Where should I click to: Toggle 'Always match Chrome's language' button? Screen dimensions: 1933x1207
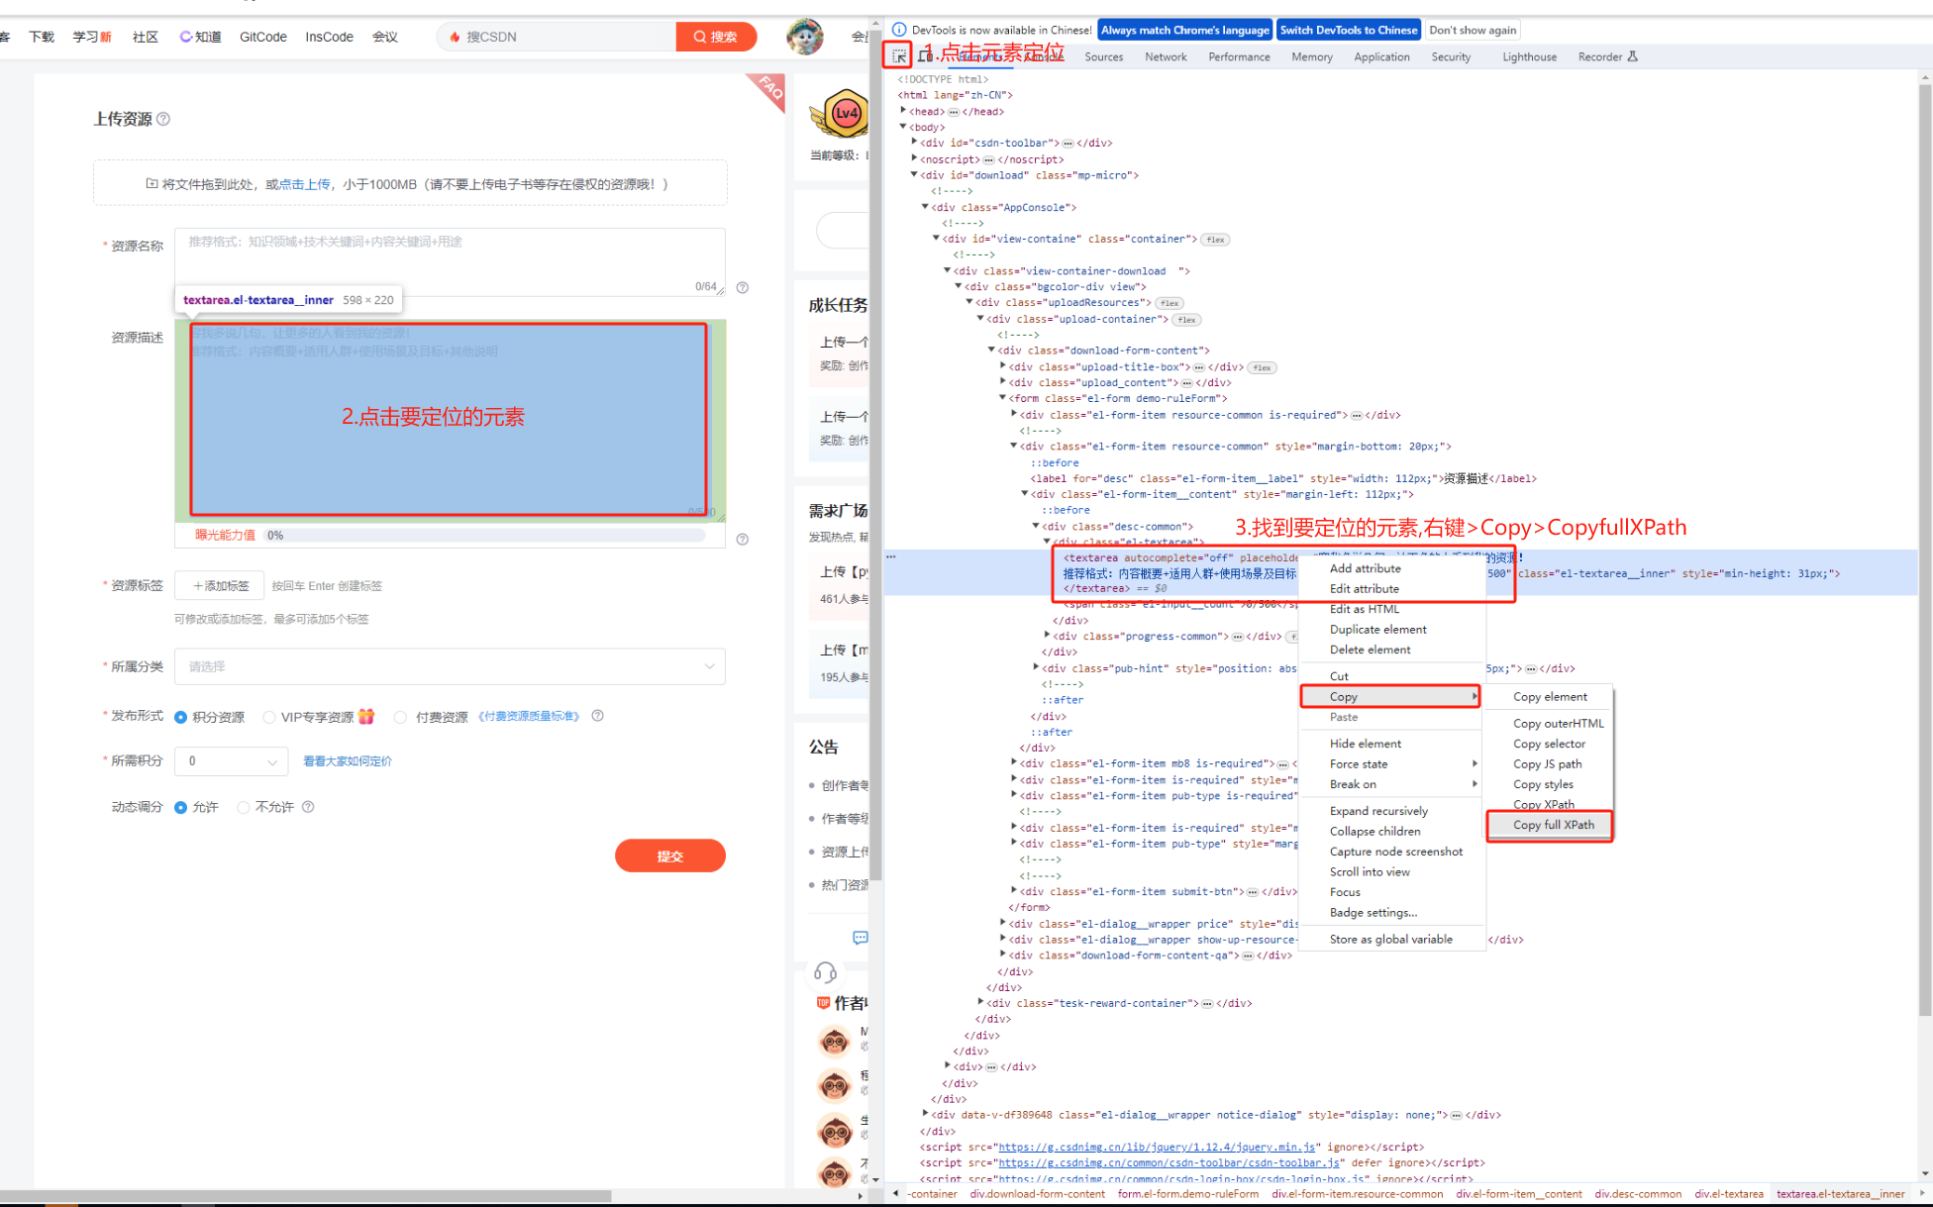click(1182, 28)
